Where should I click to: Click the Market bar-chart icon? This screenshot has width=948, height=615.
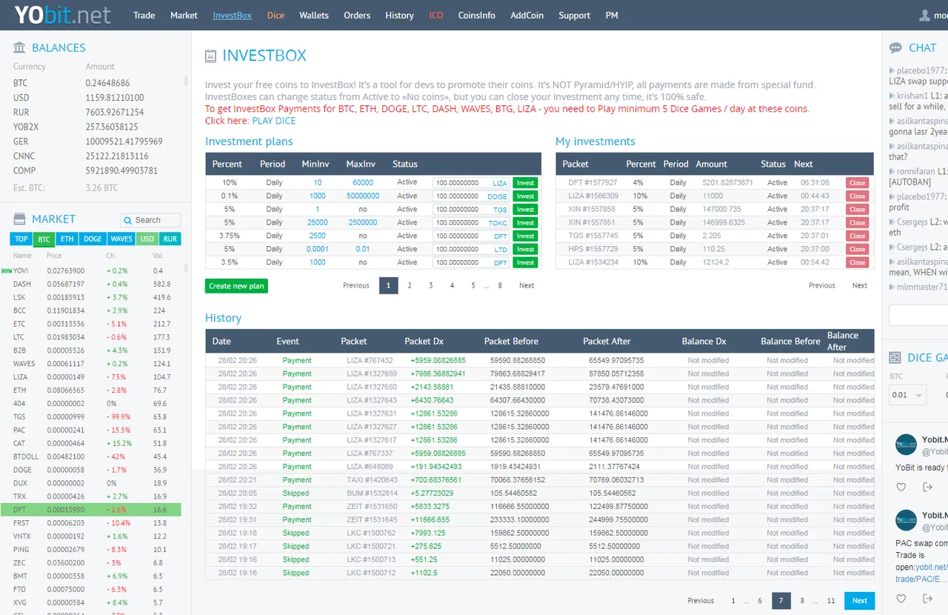coord(19,219)
